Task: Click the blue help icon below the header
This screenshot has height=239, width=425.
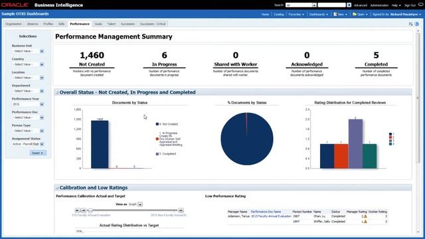Action: (417, 24)
